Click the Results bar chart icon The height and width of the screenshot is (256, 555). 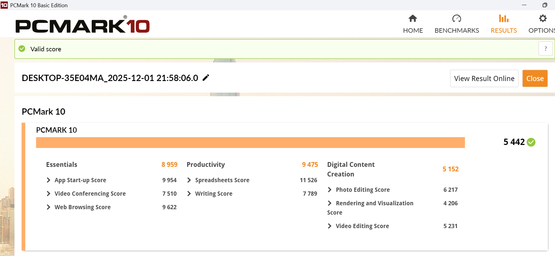click(504, 19)
